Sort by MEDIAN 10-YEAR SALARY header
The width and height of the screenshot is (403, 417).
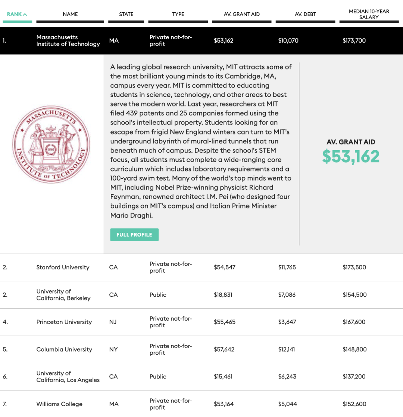pos(369,14)
